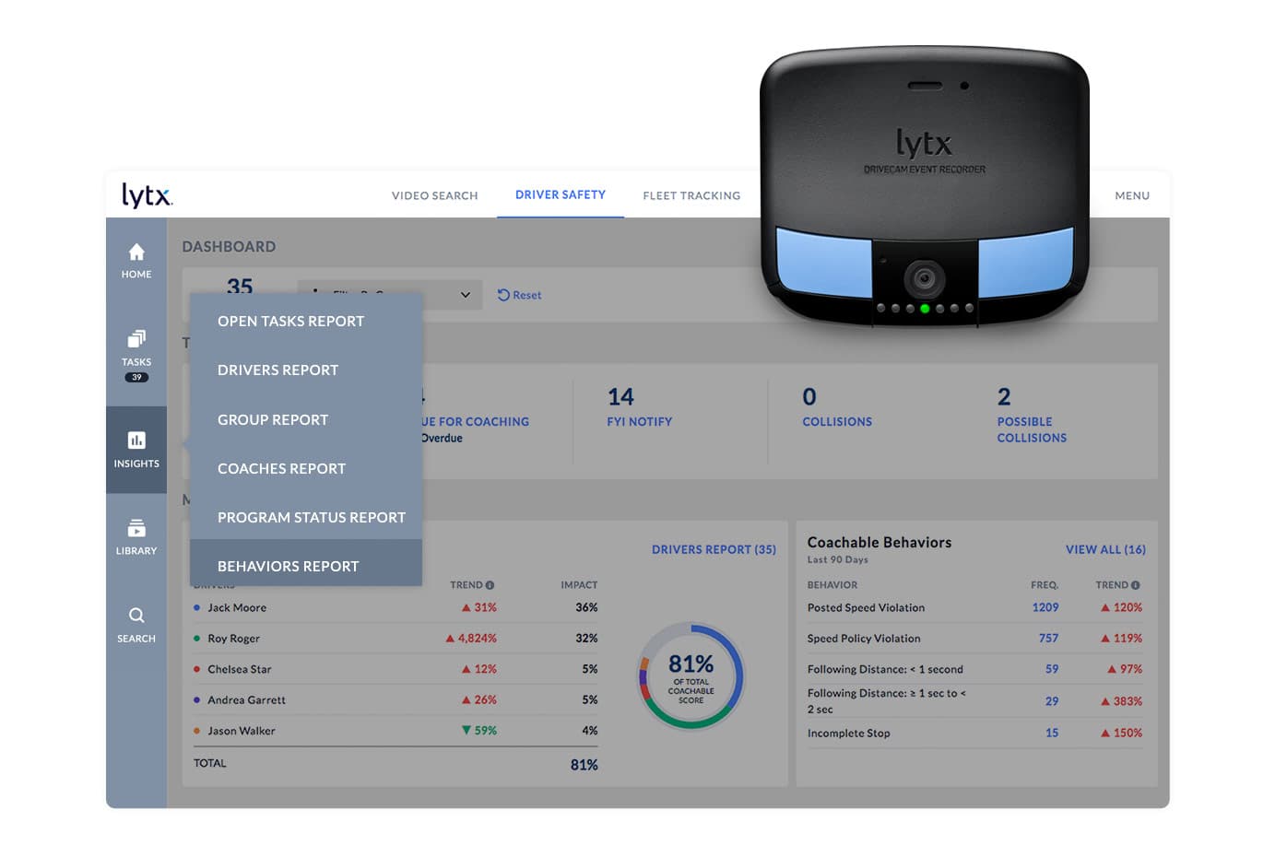This screenshot has height=857, width=1287.
Task: Click the Trend info icon in Coachable Behaviors
Action: (x=1136, y=584)
